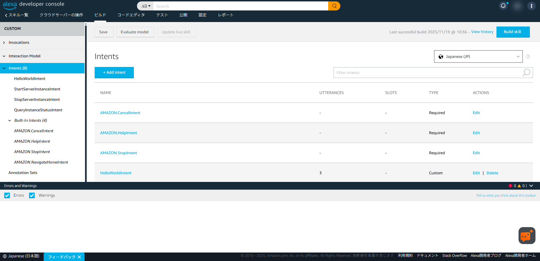The height and width of the screenshot is (261, 540).
Task: Uncheck the Warnings filter
Action: click(x=32, y=195)
